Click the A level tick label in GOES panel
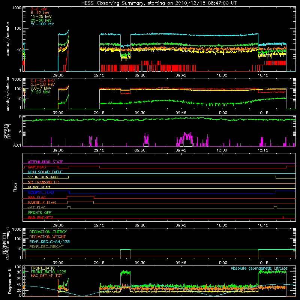Image resolution: width=300 pixels, height=300 pixels. pyautogui.click(x=20, y=131)
